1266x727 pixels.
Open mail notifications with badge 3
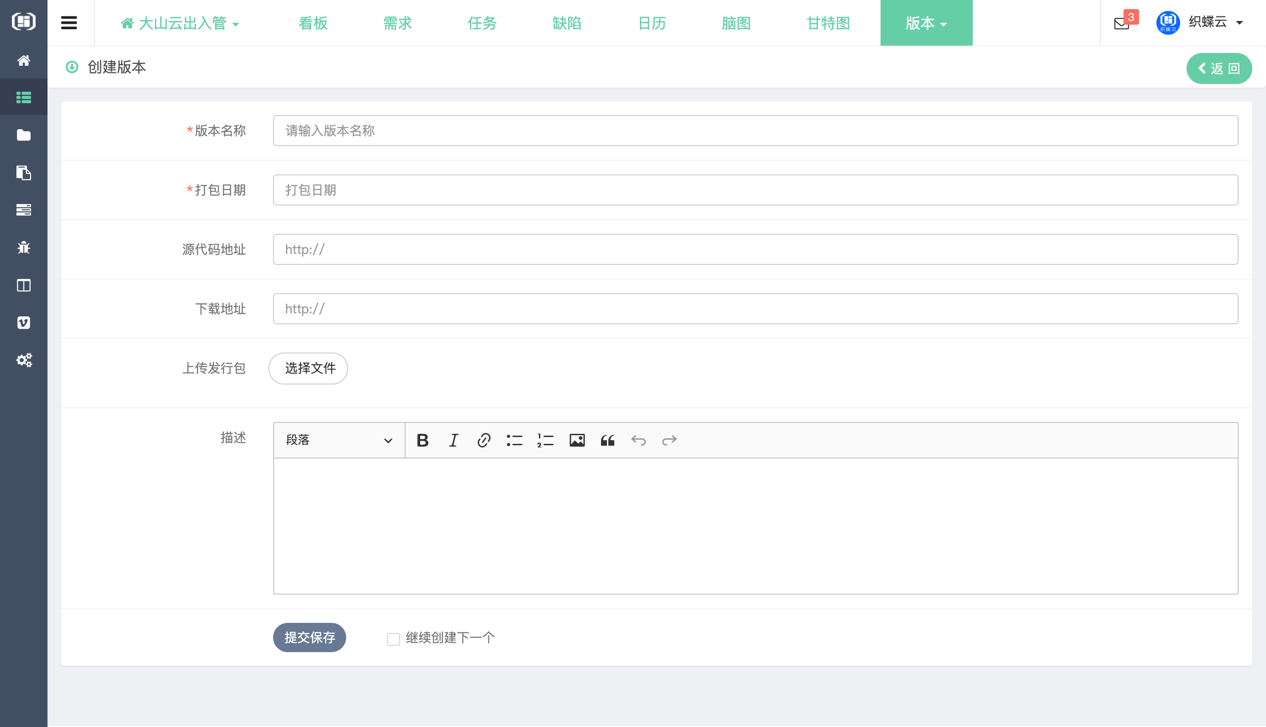pos(1121,23)
